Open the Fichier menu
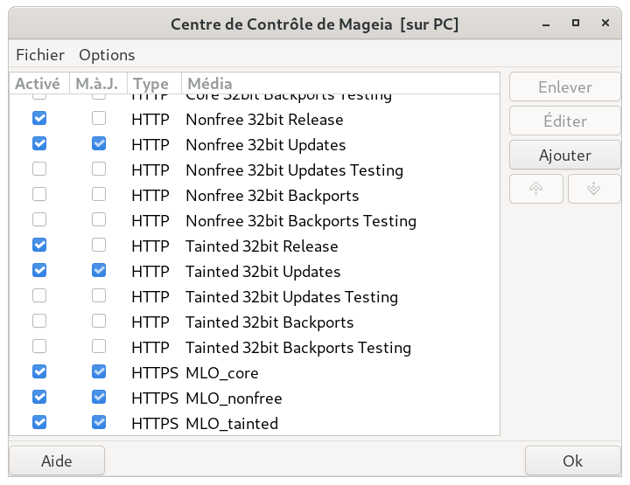The width and height of the screenshot is (630, 485). 39,55
